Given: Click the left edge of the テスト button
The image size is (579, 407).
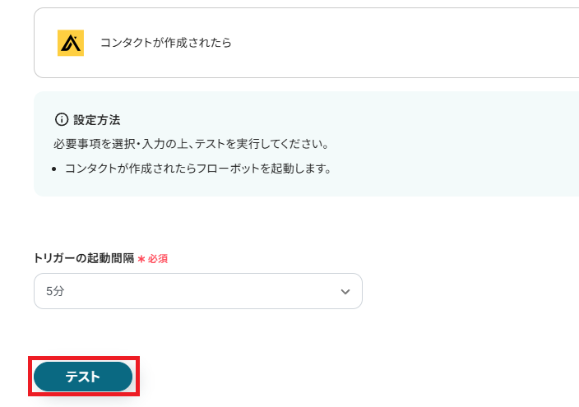Looking at the screenshot, I should click(43, 377).
